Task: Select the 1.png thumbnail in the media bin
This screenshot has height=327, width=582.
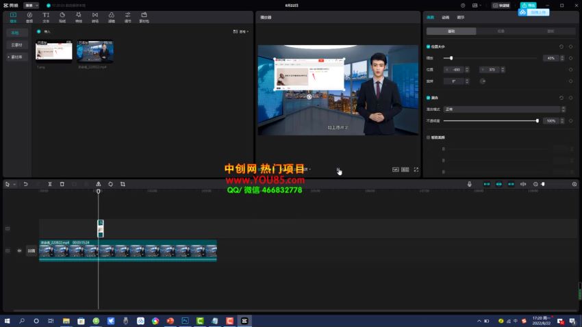Action: pyautogui.click(x=54, y=51)
